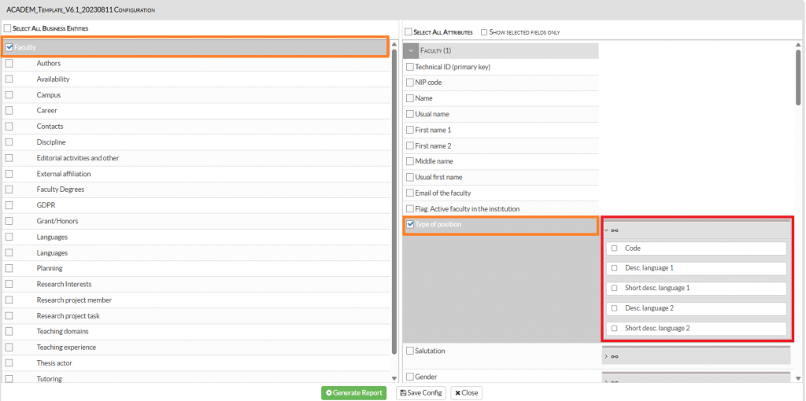Click the right attributes panel scrollbar

click(799, 79)
